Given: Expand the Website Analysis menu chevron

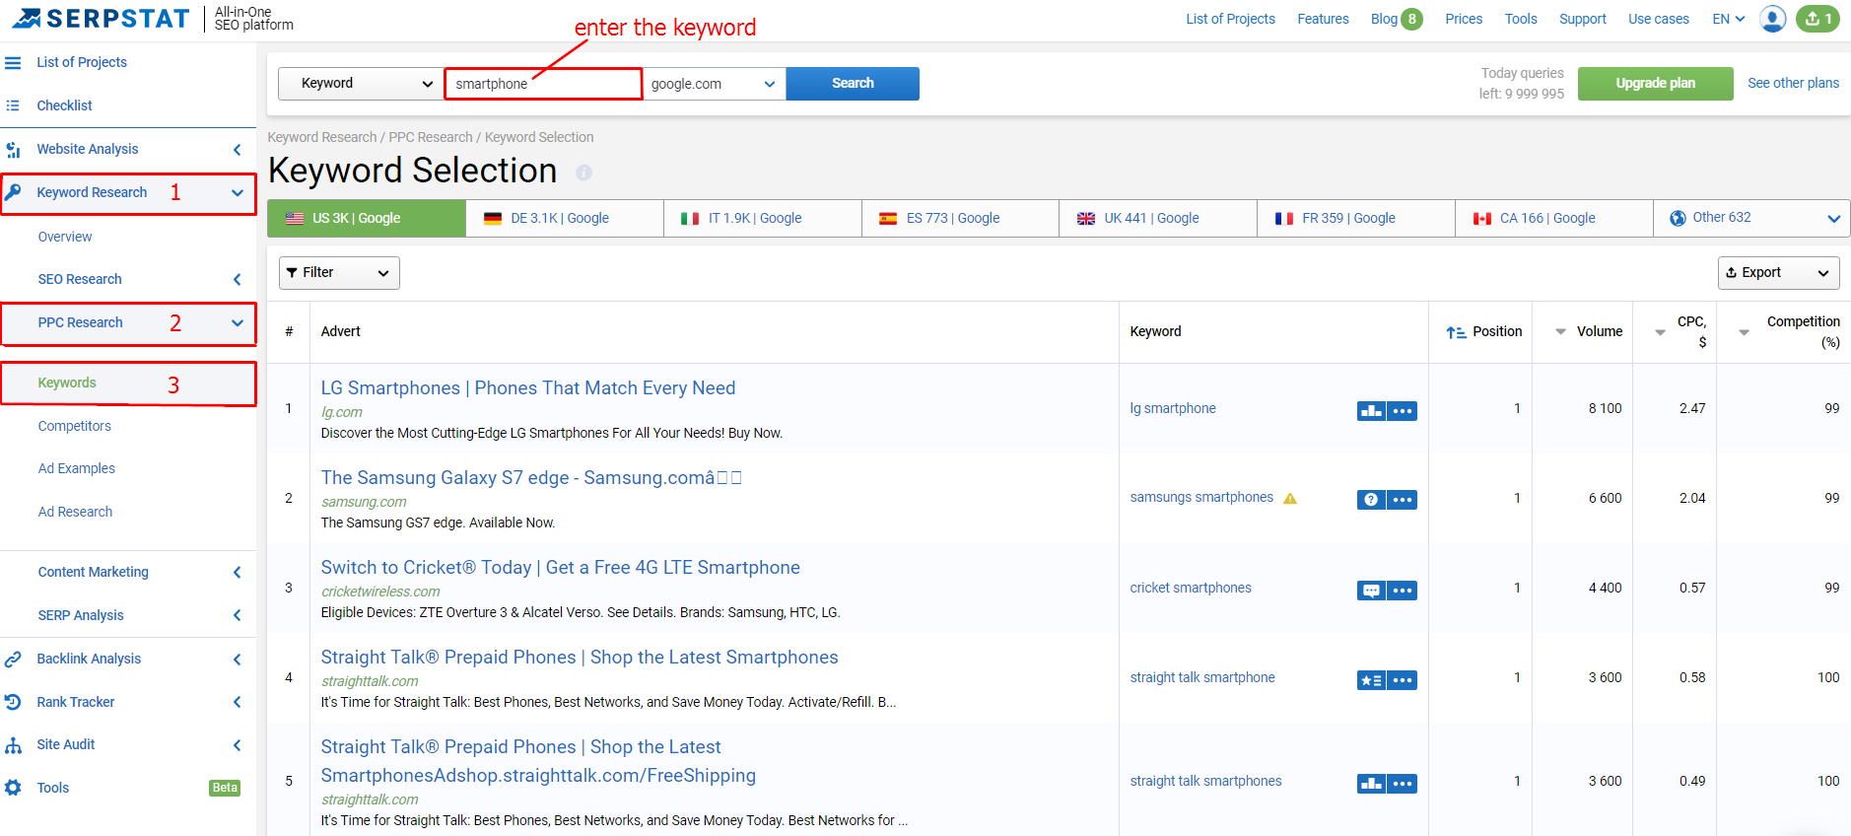Looking at the screenshot, I should pos(237,150).
